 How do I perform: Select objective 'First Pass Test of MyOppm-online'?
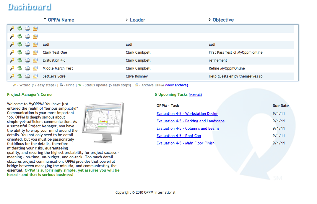pos(235,52)
